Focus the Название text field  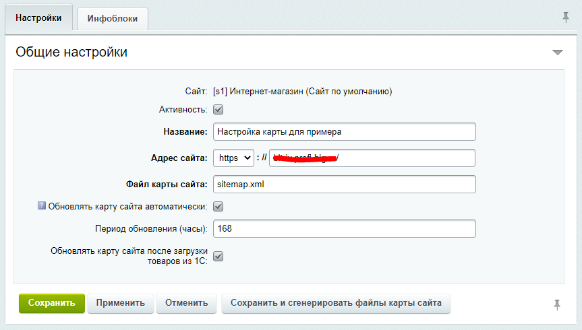point(344,131)
